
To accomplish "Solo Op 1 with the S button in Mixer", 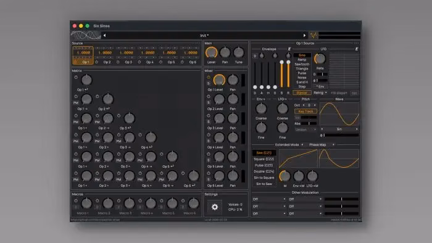I will (x=209, y=83).
